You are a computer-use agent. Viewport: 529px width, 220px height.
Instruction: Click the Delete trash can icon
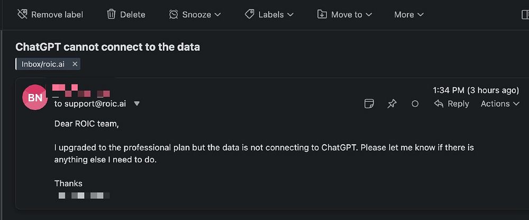(x=111, y=14)
